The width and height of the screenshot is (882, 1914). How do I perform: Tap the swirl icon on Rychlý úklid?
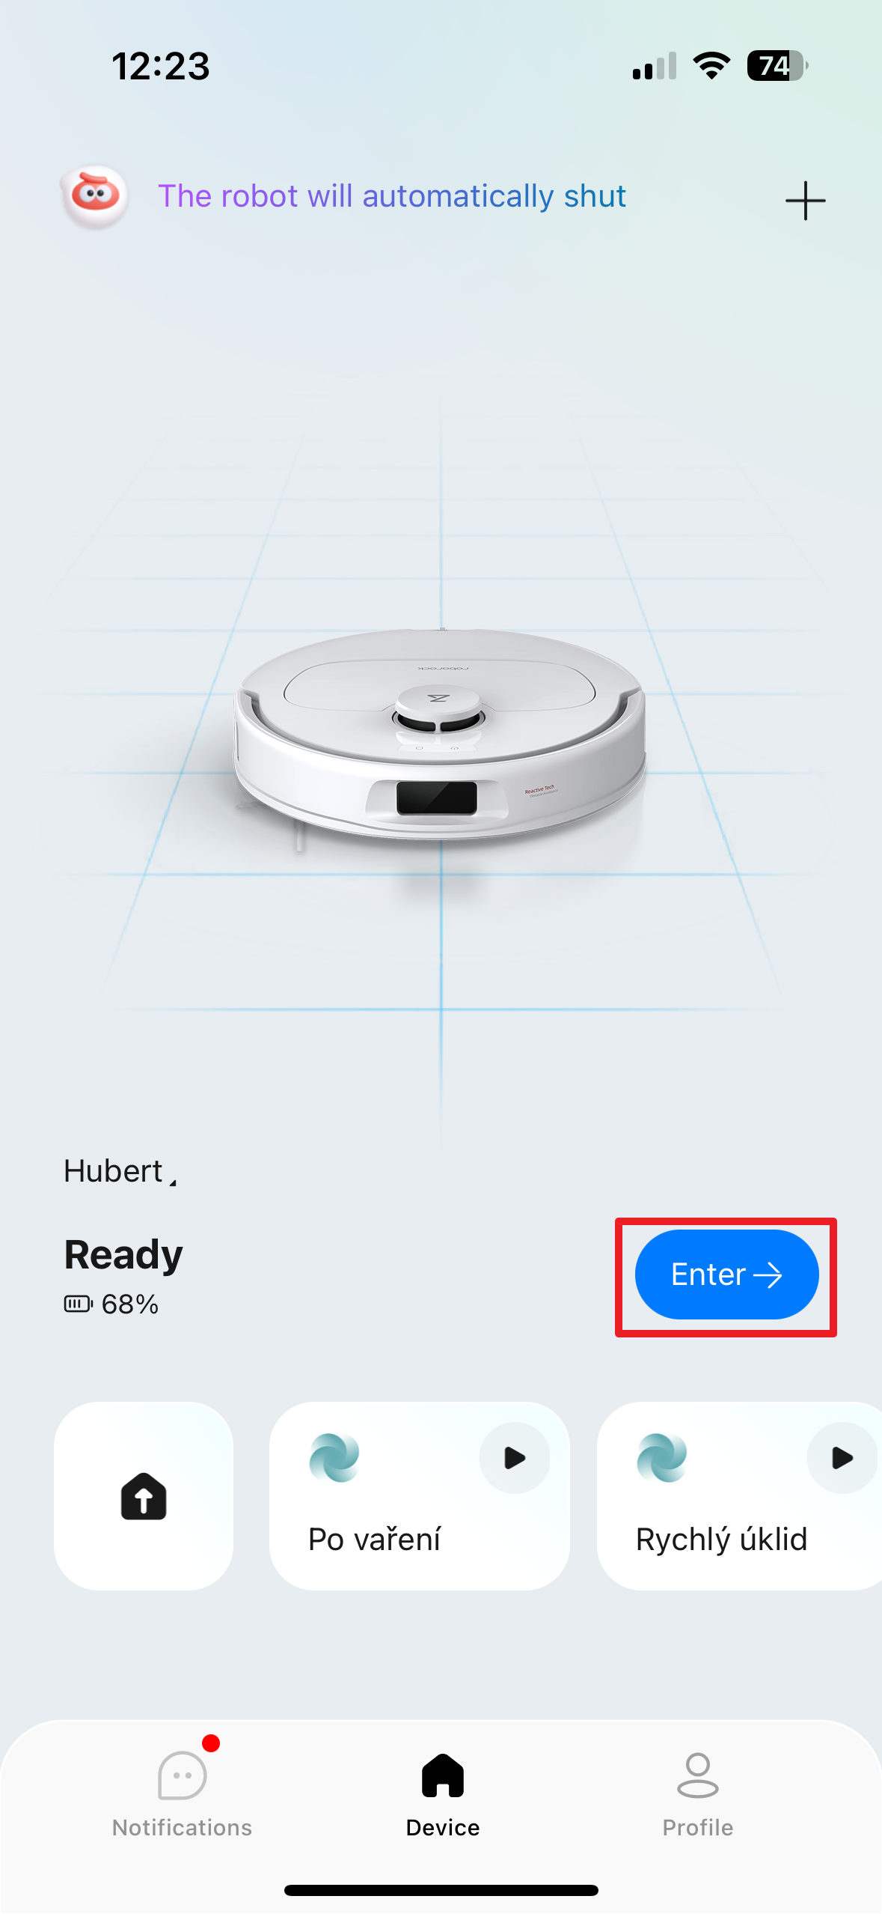point(662,1458)
